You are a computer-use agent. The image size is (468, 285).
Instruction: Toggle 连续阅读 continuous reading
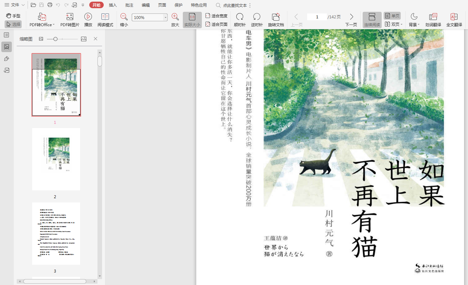pyautogui.click(x=372, y=20)
